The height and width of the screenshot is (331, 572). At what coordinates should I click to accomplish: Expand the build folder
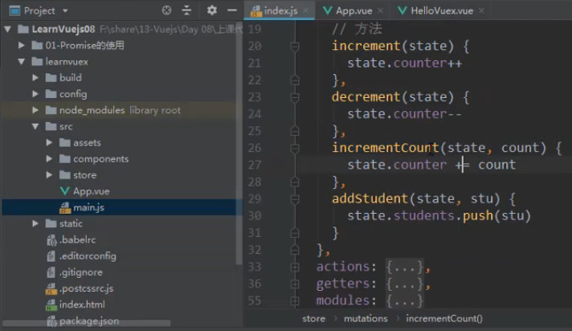pyautogui.click(x=35, y=77)
